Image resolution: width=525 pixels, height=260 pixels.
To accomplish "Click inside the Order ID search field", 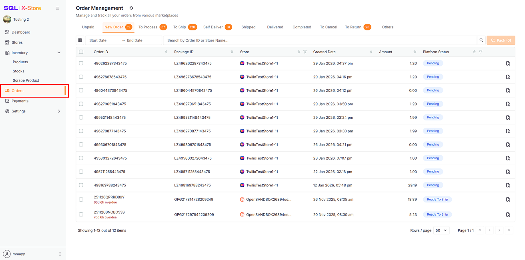I will point(280,40).
